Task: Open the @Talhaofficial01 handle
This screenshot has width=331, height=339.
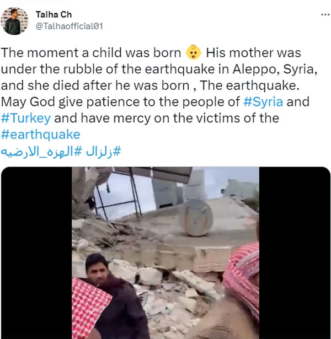Action: (69, 26)
